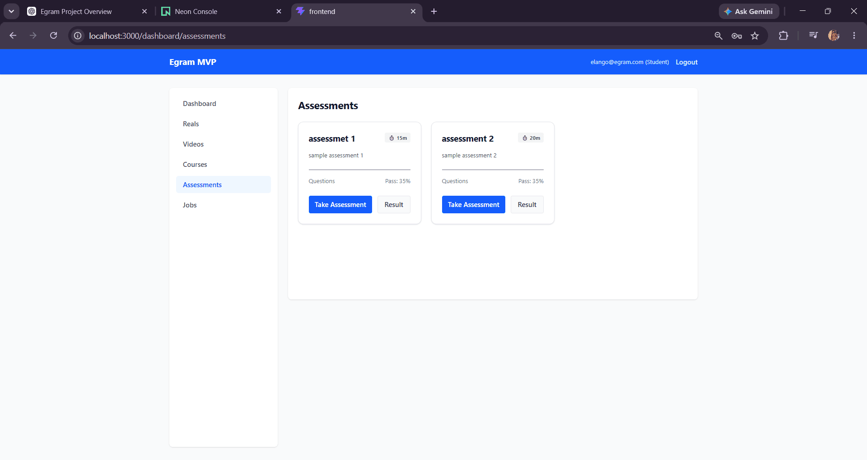Open Jobs in the sidebar
The image size is (867, 460).
coord(224,205)
